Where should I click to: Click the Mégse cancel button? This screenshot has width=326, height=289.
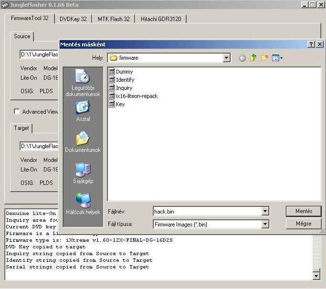[304, 224]
